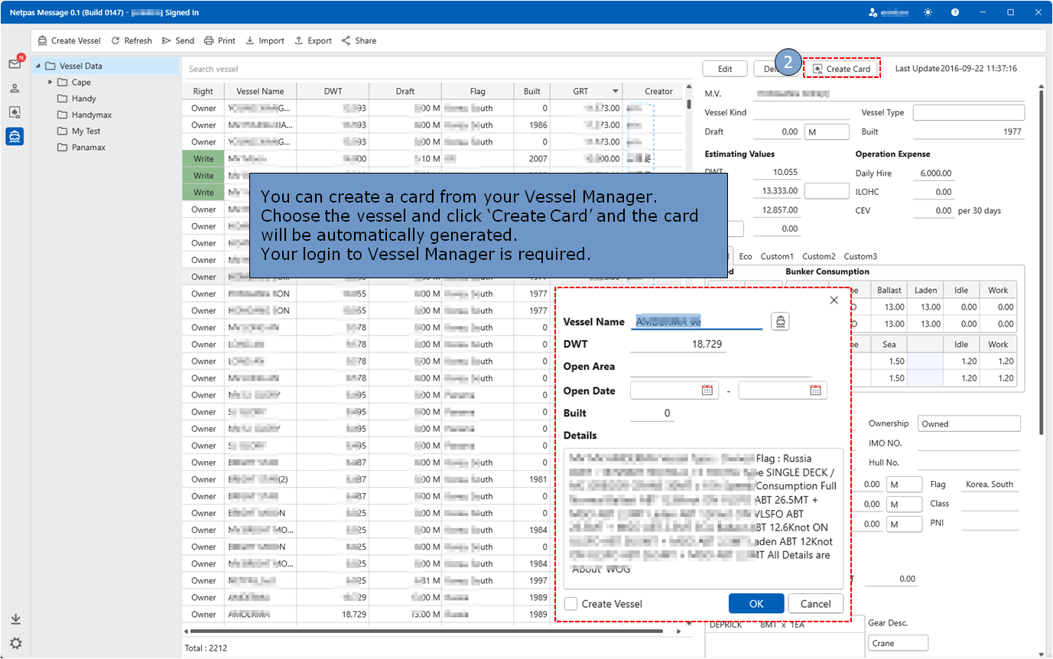Click the download icon in sidebar
Screen dimensions: 1053x659
tap(15, 619)
